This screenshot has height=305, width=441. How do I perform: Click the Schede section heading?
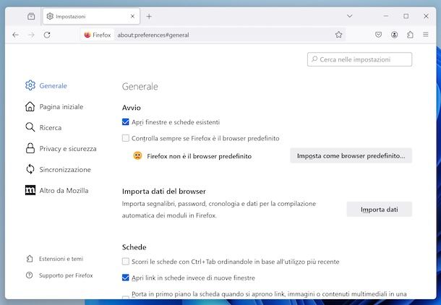click(x=134, y=247)
